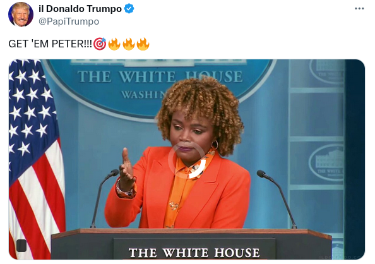Click THE WHITE HOUSE oval backdrop text
The height and width of the screenshot is (264, 375).
(160, 76)
